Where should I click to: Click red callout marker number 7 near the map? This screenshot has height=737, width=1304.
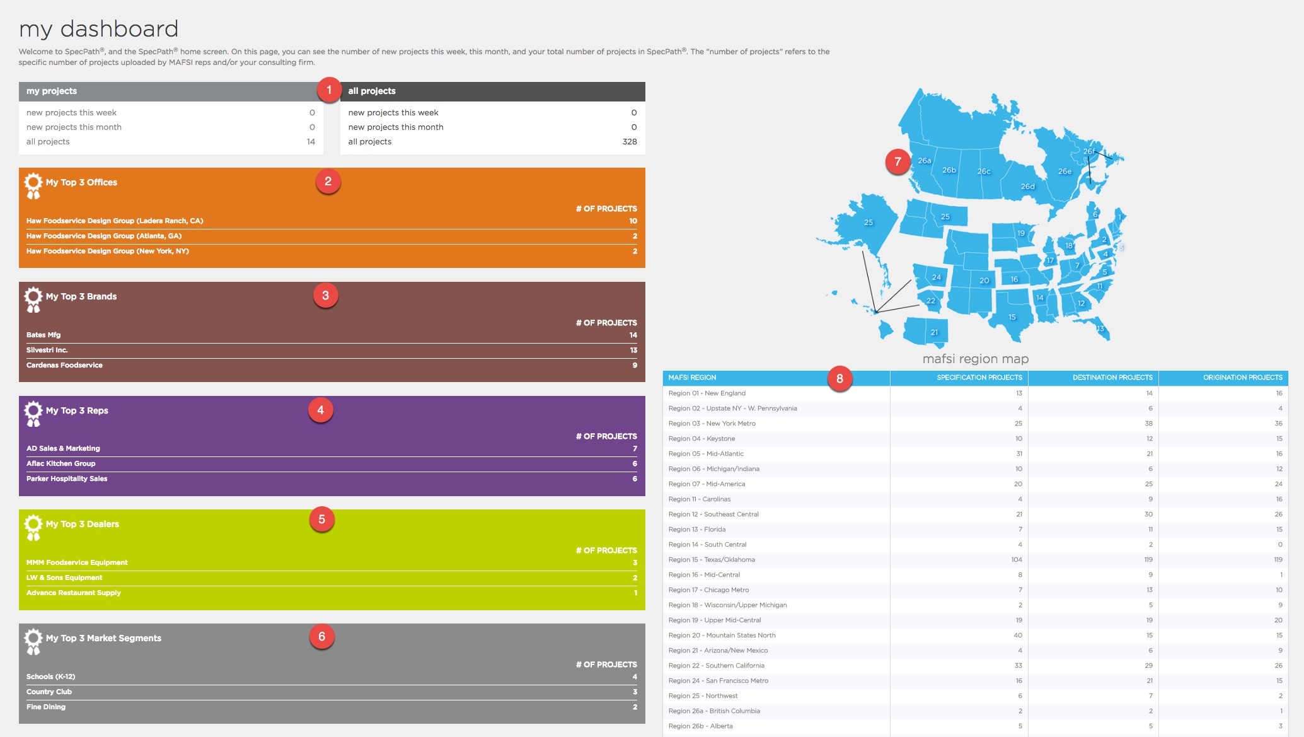[x=897, y=162]
